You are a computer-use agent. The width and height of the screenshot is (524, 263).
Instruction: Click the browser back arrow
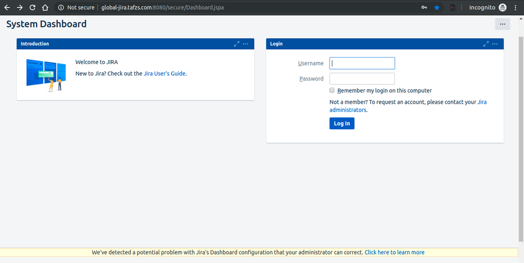coord(7,7)
